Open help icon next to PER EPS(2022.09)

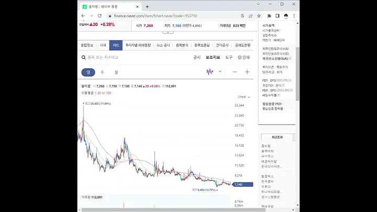tap(290, 80)
